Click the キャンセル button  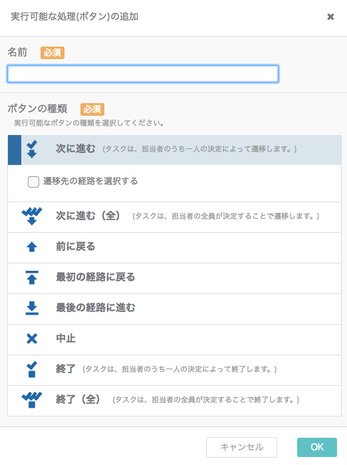241,447
